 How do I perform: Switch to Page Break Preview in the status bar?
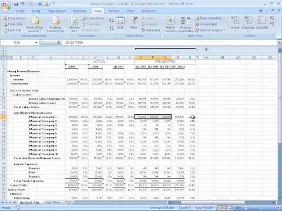[230, 207]
